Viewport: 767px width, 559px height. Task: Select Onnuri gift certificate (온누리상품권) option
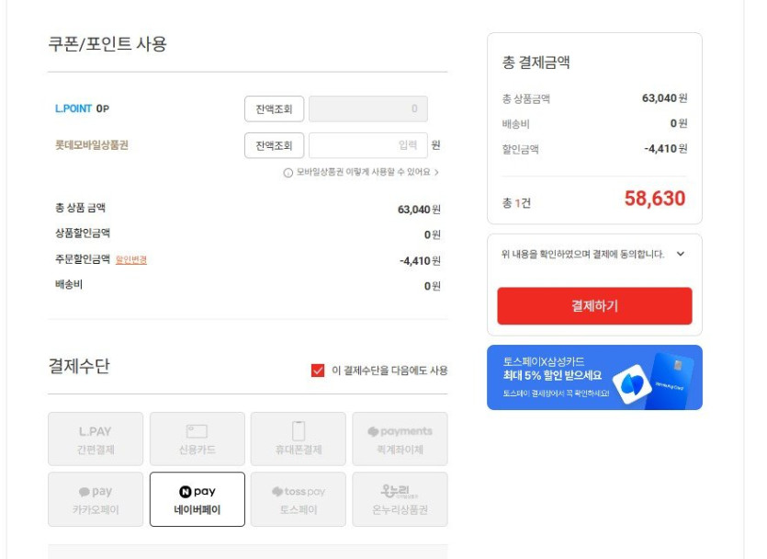click(x=400, y=499)
